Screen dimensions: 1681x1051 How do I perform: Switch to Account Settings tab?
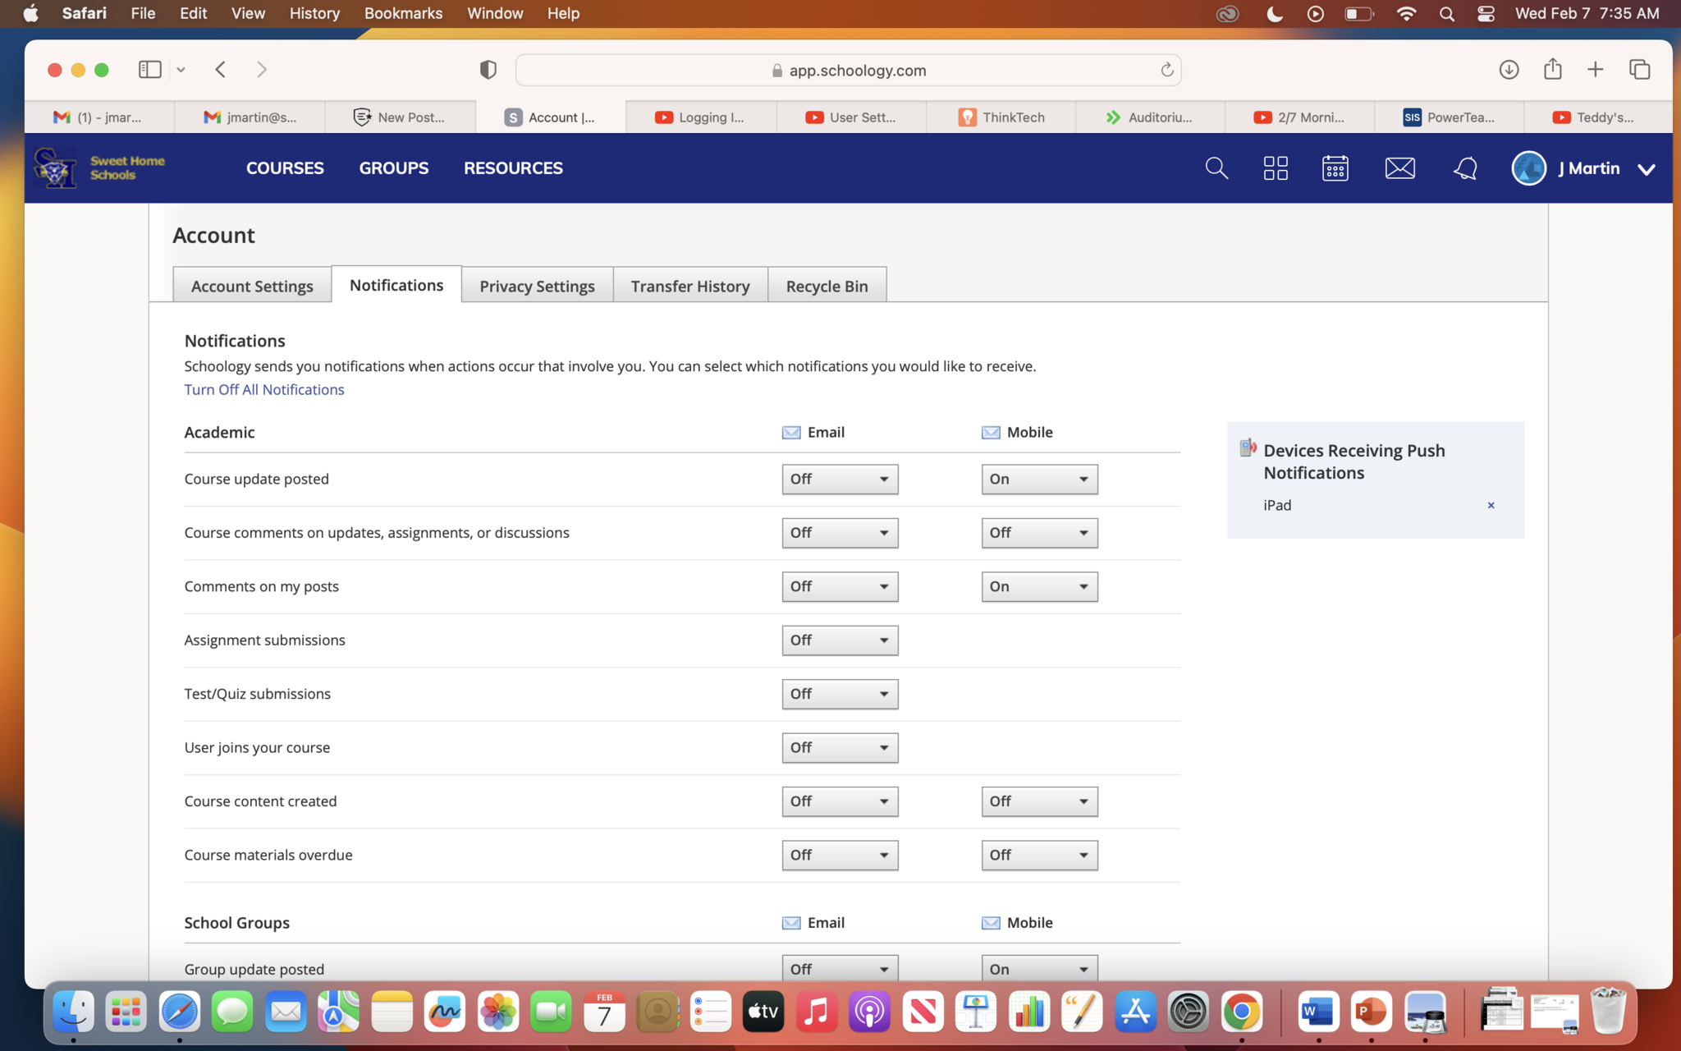point(252,286)
